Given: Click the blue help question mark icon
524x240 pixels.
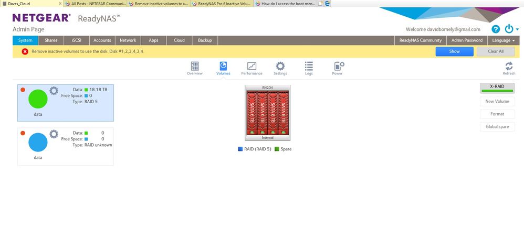Looking at the screenshot, I should pyautogui.click(x=496, y=29).
